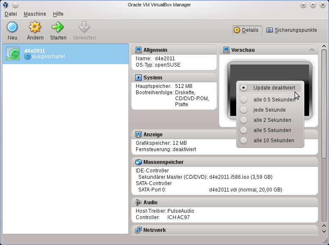The width and height of the screenshot is (329, 245).
Task: Click the VirtualBox logo in title bar
Action: tap(6, 5)
